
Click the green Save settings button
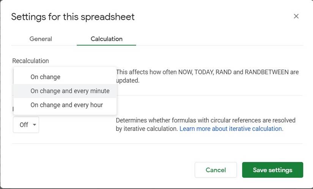tap(272, 170)
